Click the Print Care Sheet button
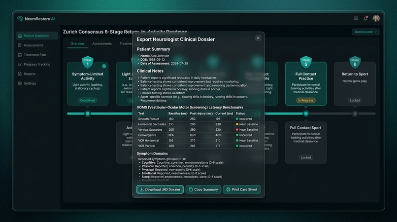 242,189
